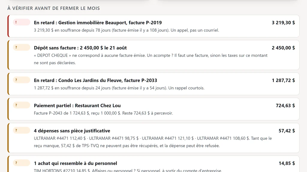Select 'En retard : Condo Les Jardins du Fleuve, facture P-2033'

point(95,80)
